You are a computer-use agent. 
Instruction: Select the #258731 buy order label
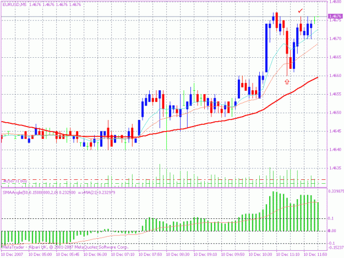pyautogui.click(x=15, y=181)
